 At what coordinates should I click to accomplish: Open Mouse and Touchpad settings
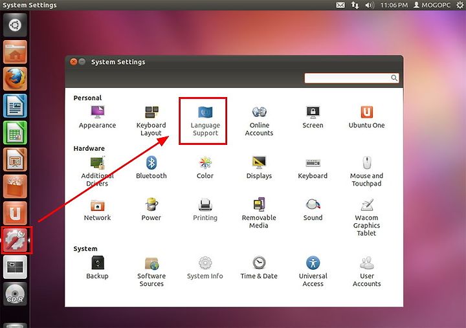tap(366, 171)
